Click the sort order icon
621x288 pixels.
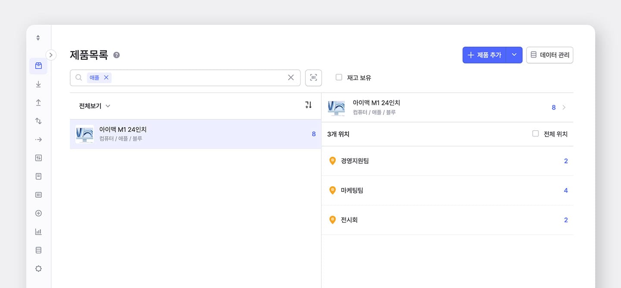[308, 105]
